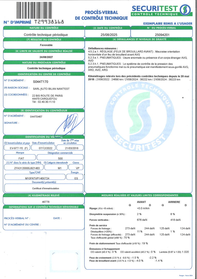Click the Énergie field showing ES
The height and width of the screenshot is (279, 197).
(75, 177)
